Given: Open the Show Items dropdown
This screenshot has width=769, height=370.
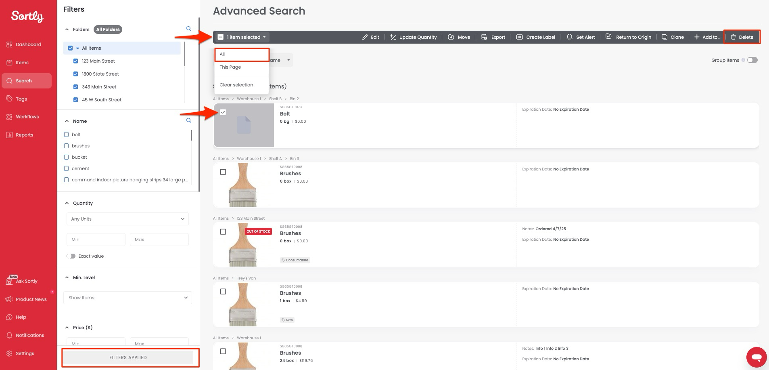Looking at the screenshot, I should 127,298.
